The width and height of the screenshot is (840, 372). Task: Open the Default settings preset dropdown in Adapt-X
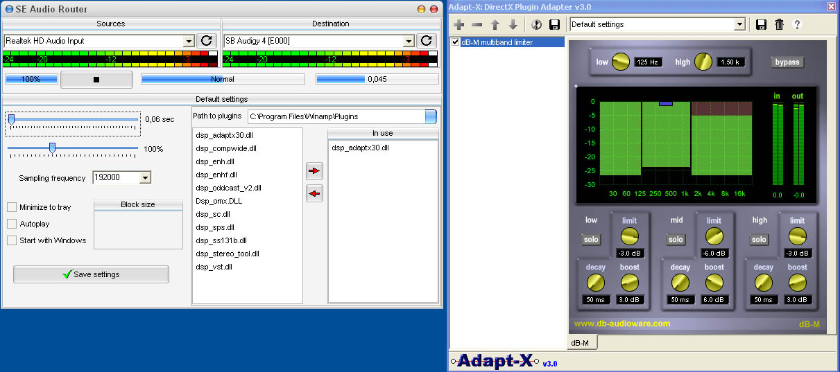click(739, 24)
